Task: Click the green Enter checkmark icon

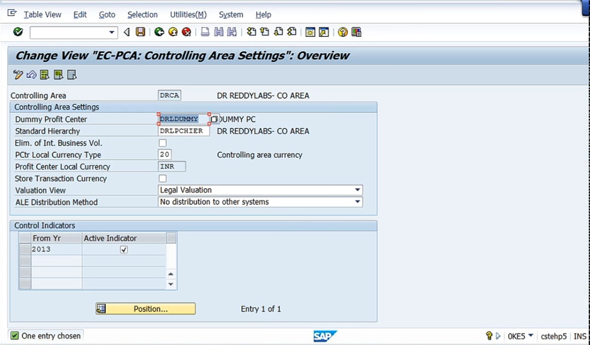Action: pyautogui.click(x=18, y=32)
